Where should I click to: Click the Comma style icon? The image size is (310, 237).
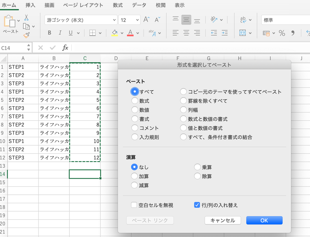(x=293, y=33)
